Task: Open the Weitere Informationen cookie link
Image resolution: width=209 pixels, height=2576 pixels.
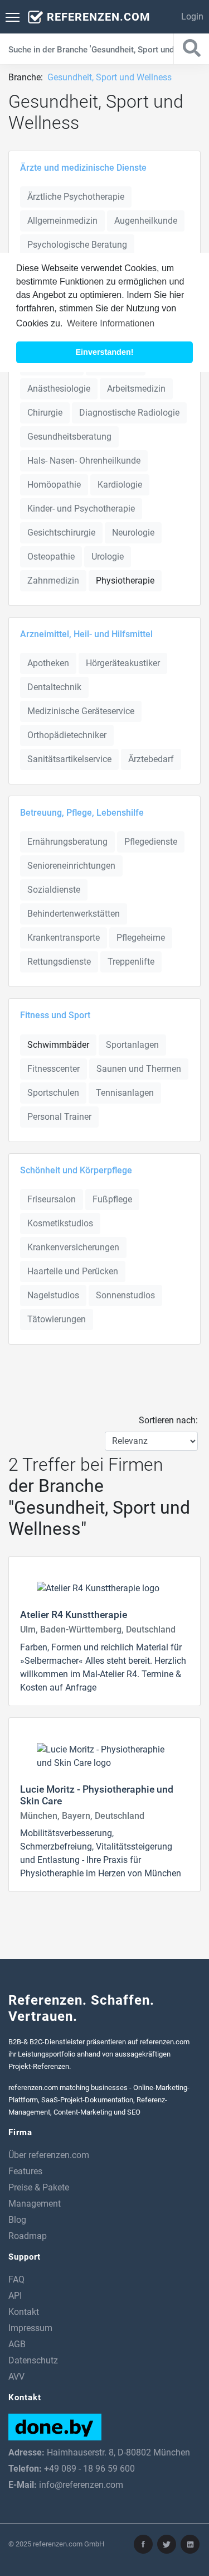Action: point(111,323)
